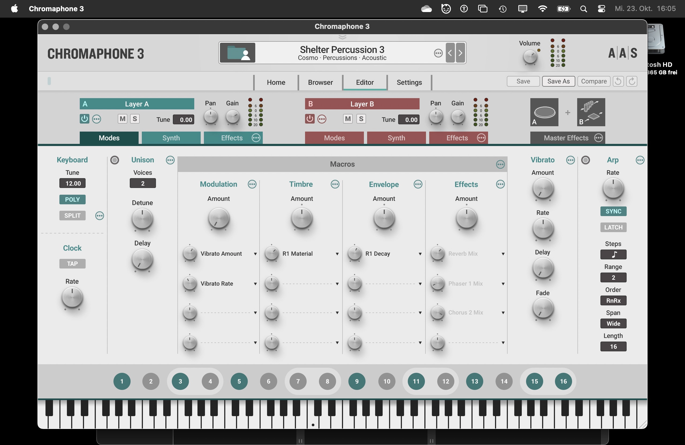This screenshot has width=685, height=445.
Task: Open Arp Order RnRx selector
Action: pos(613,301)
